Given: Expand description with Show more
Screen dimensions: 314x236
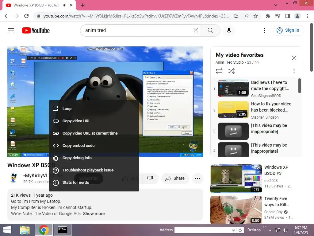Looking at the screenshot, I should pos(94,214).
